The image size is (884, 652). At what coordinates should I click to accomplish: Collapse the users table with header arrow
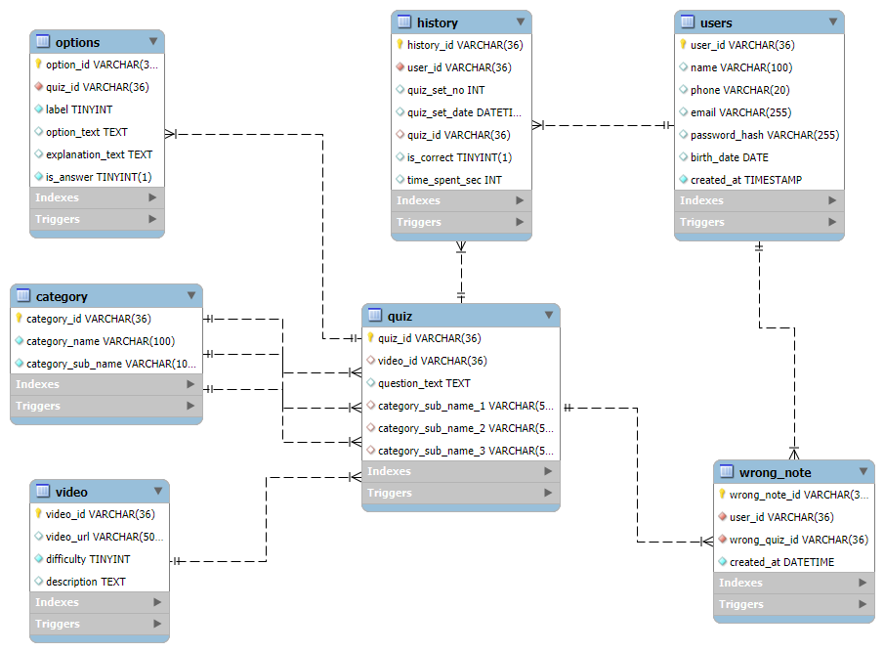pos(833,22)
